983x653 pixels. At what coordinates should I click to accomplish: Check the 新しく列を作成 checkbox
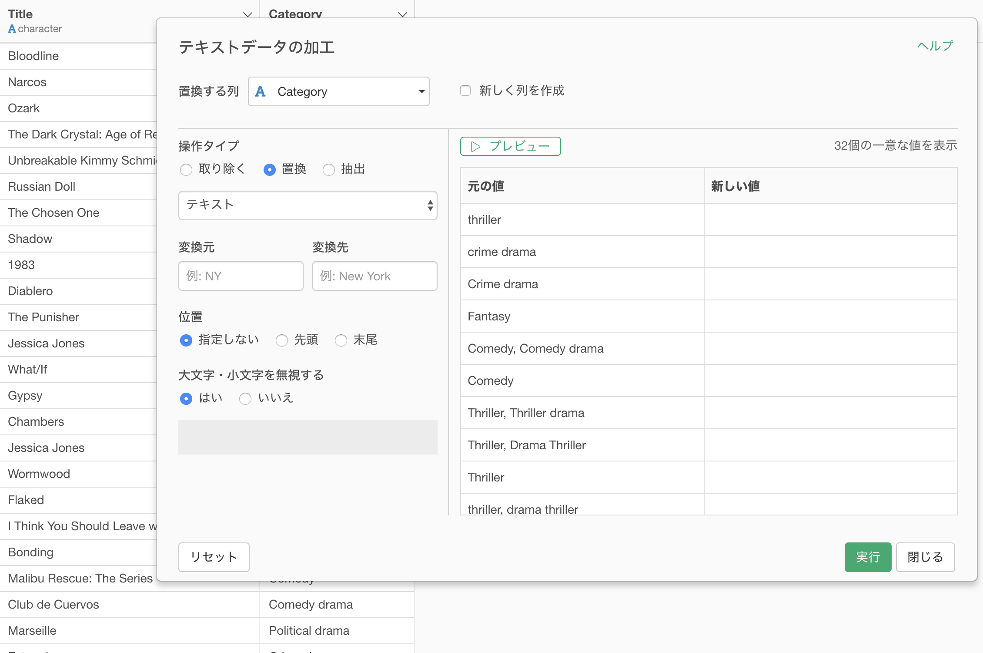465,91
